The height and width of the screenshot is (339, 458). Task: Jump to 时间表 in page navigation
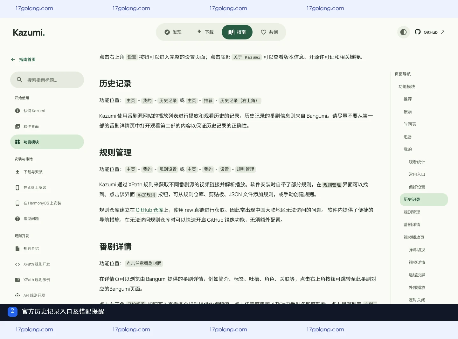410,124
